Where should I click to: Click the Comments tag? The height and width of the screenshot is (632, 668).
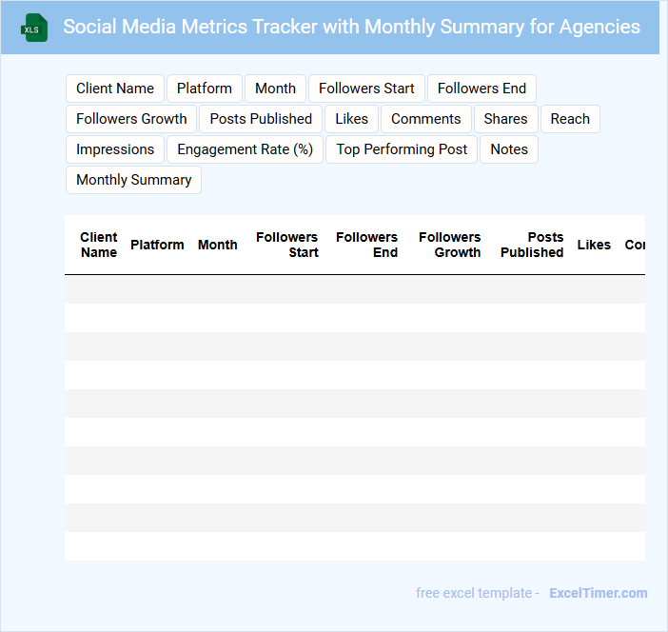(425, 119)
